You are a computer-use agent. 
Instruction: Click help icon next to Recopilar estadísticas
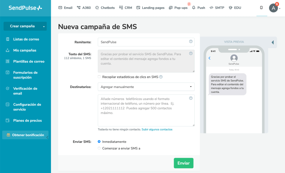[x=161, y=77]
